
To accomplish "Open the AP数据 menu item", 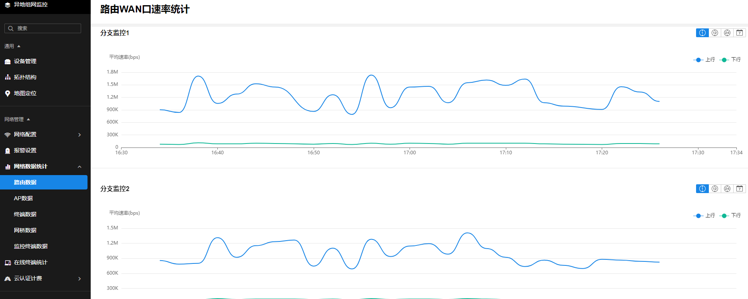I will [24, 198].
